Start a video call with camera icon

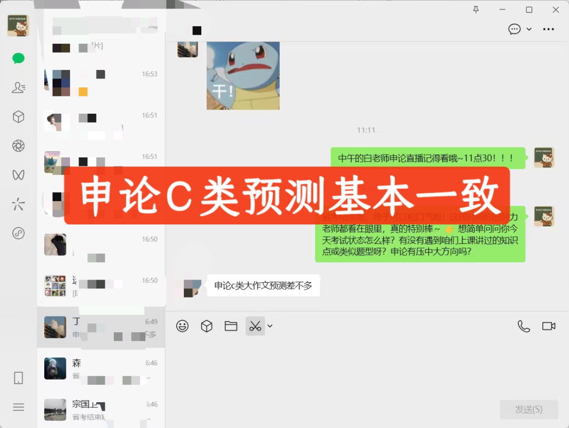click(x=549, y=326)
